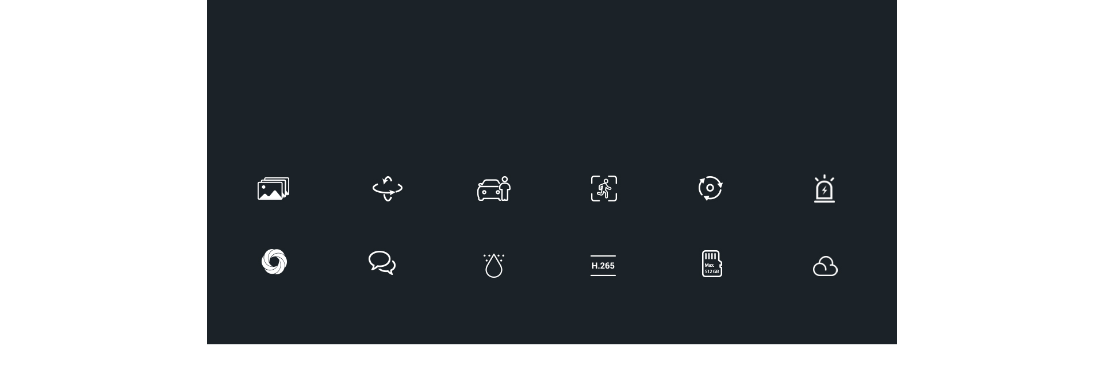The height and width of the screenshot is (373, 1104).
Task: Click the H.265 text label
Action: pos(603,266)
